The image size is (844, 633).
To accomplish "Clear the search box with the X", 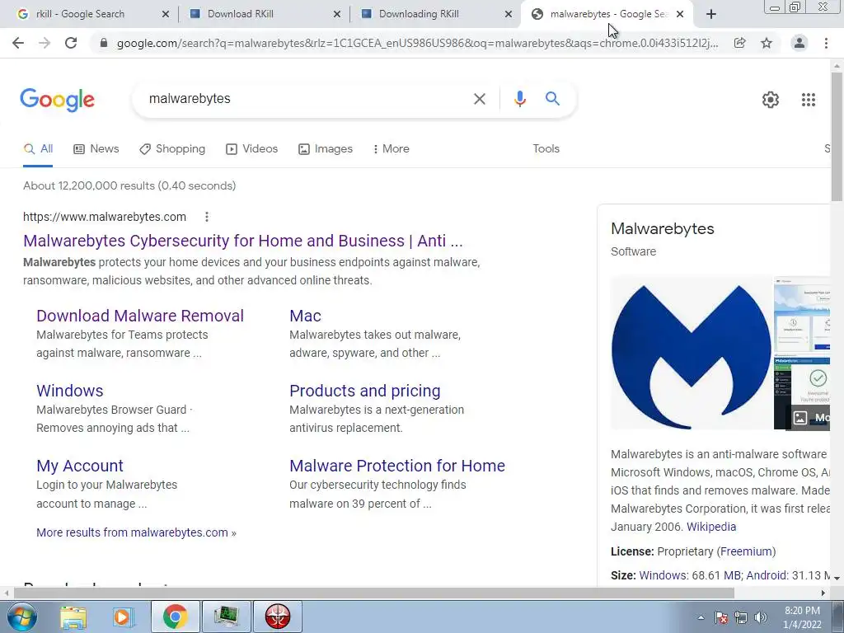I will point(479,99).
